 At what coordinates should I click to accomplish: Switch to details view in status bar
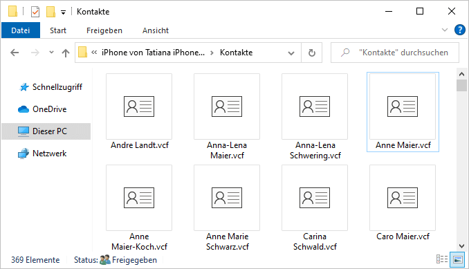coord(442,259)
